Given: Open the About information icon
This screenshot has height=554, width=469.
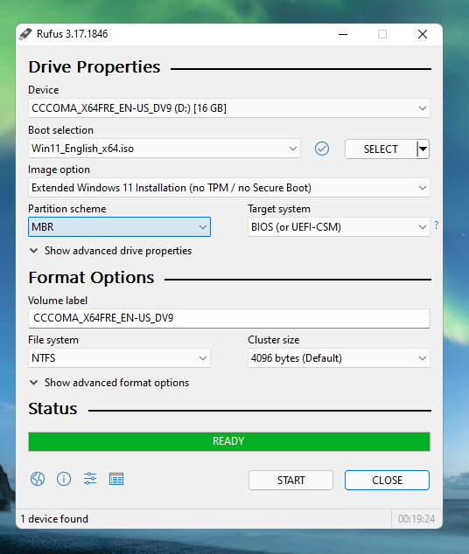Looking at the screenshot, I should pyautogui.click(x=64, y=479).
